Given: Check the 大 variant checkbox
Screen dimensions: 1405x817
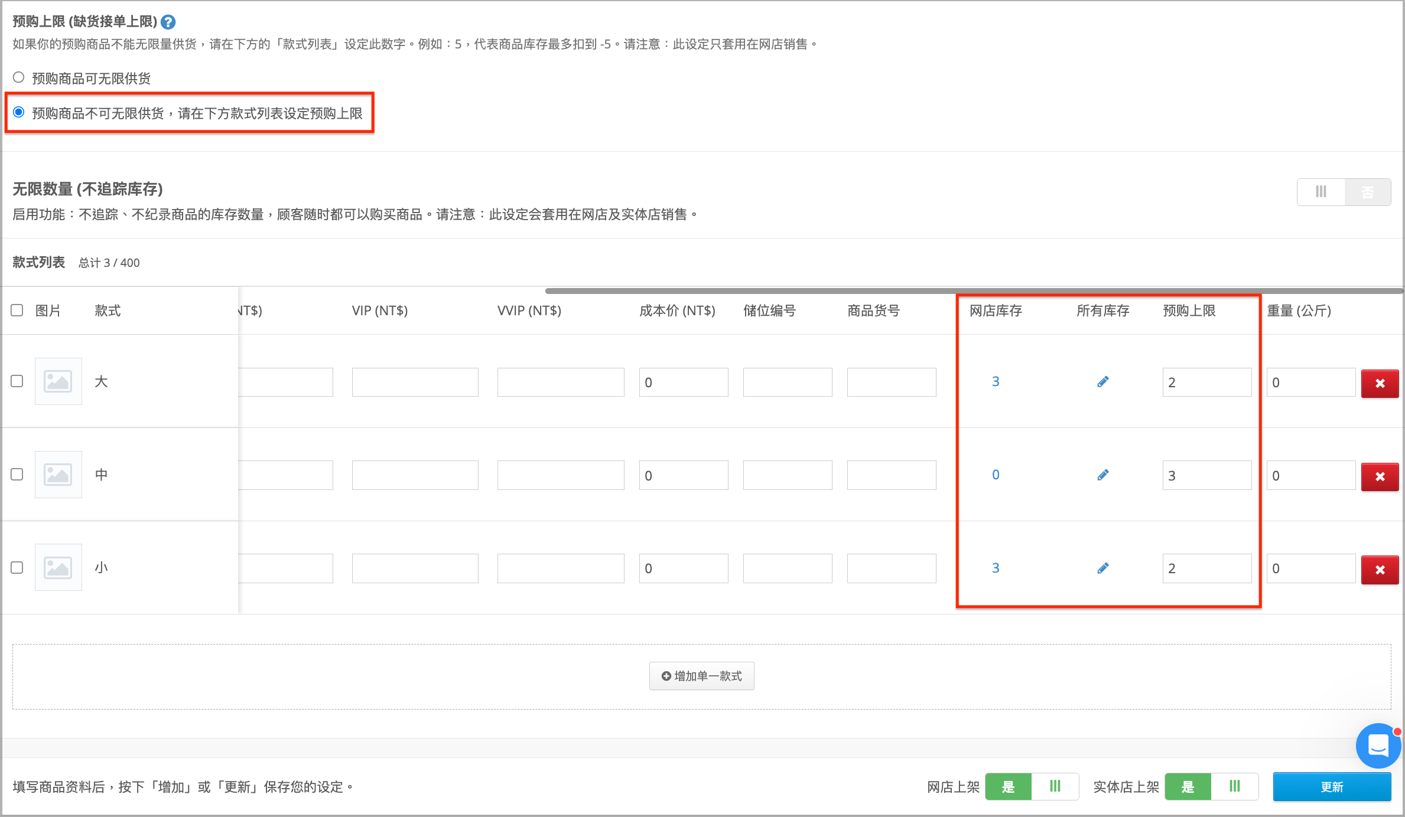Looking at the screenshot, I should click(17, 381).
